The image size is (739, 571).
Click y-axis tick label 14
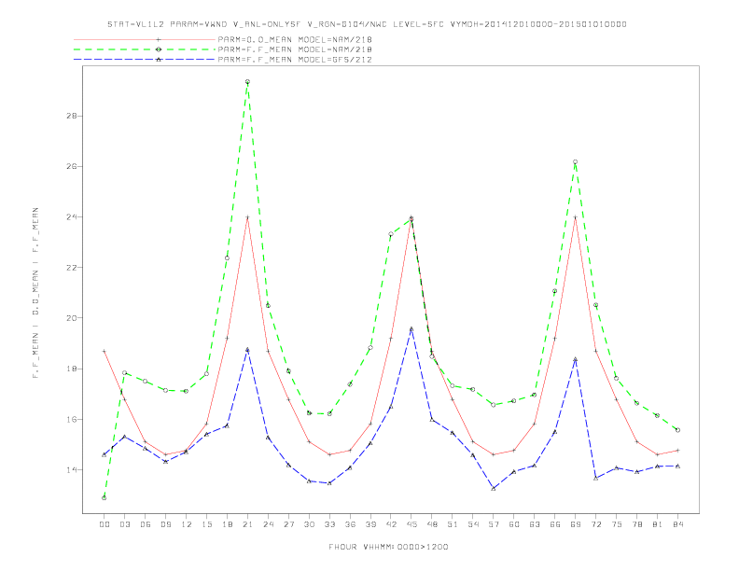(x=71, y=469)
